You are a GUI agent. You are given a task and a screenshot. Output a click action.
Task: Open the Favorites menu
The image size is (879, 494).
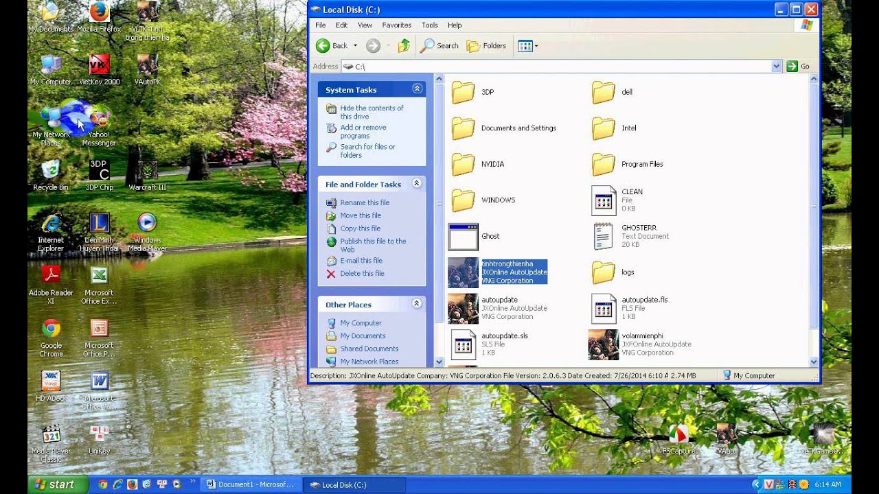(x=396, y=25)
